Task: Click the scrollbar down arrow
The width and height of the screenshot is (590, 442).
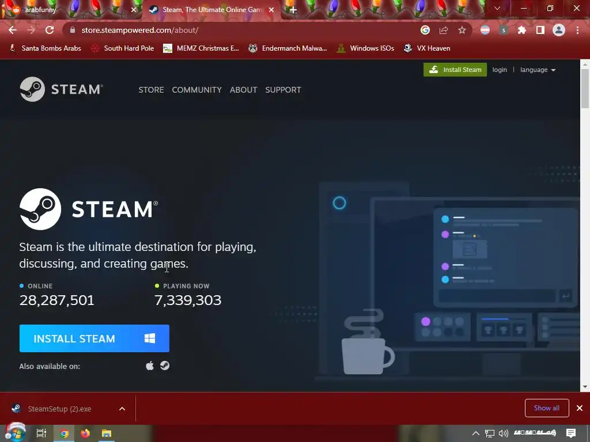Action: coord(585,387)
